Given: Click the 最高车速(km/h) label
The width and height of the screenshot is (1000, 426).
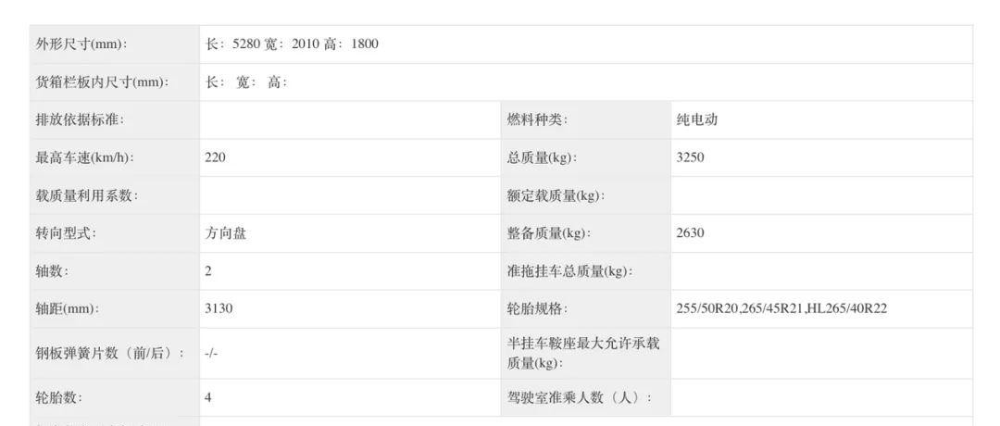Looking at the screenshot, I should [85, 157].
